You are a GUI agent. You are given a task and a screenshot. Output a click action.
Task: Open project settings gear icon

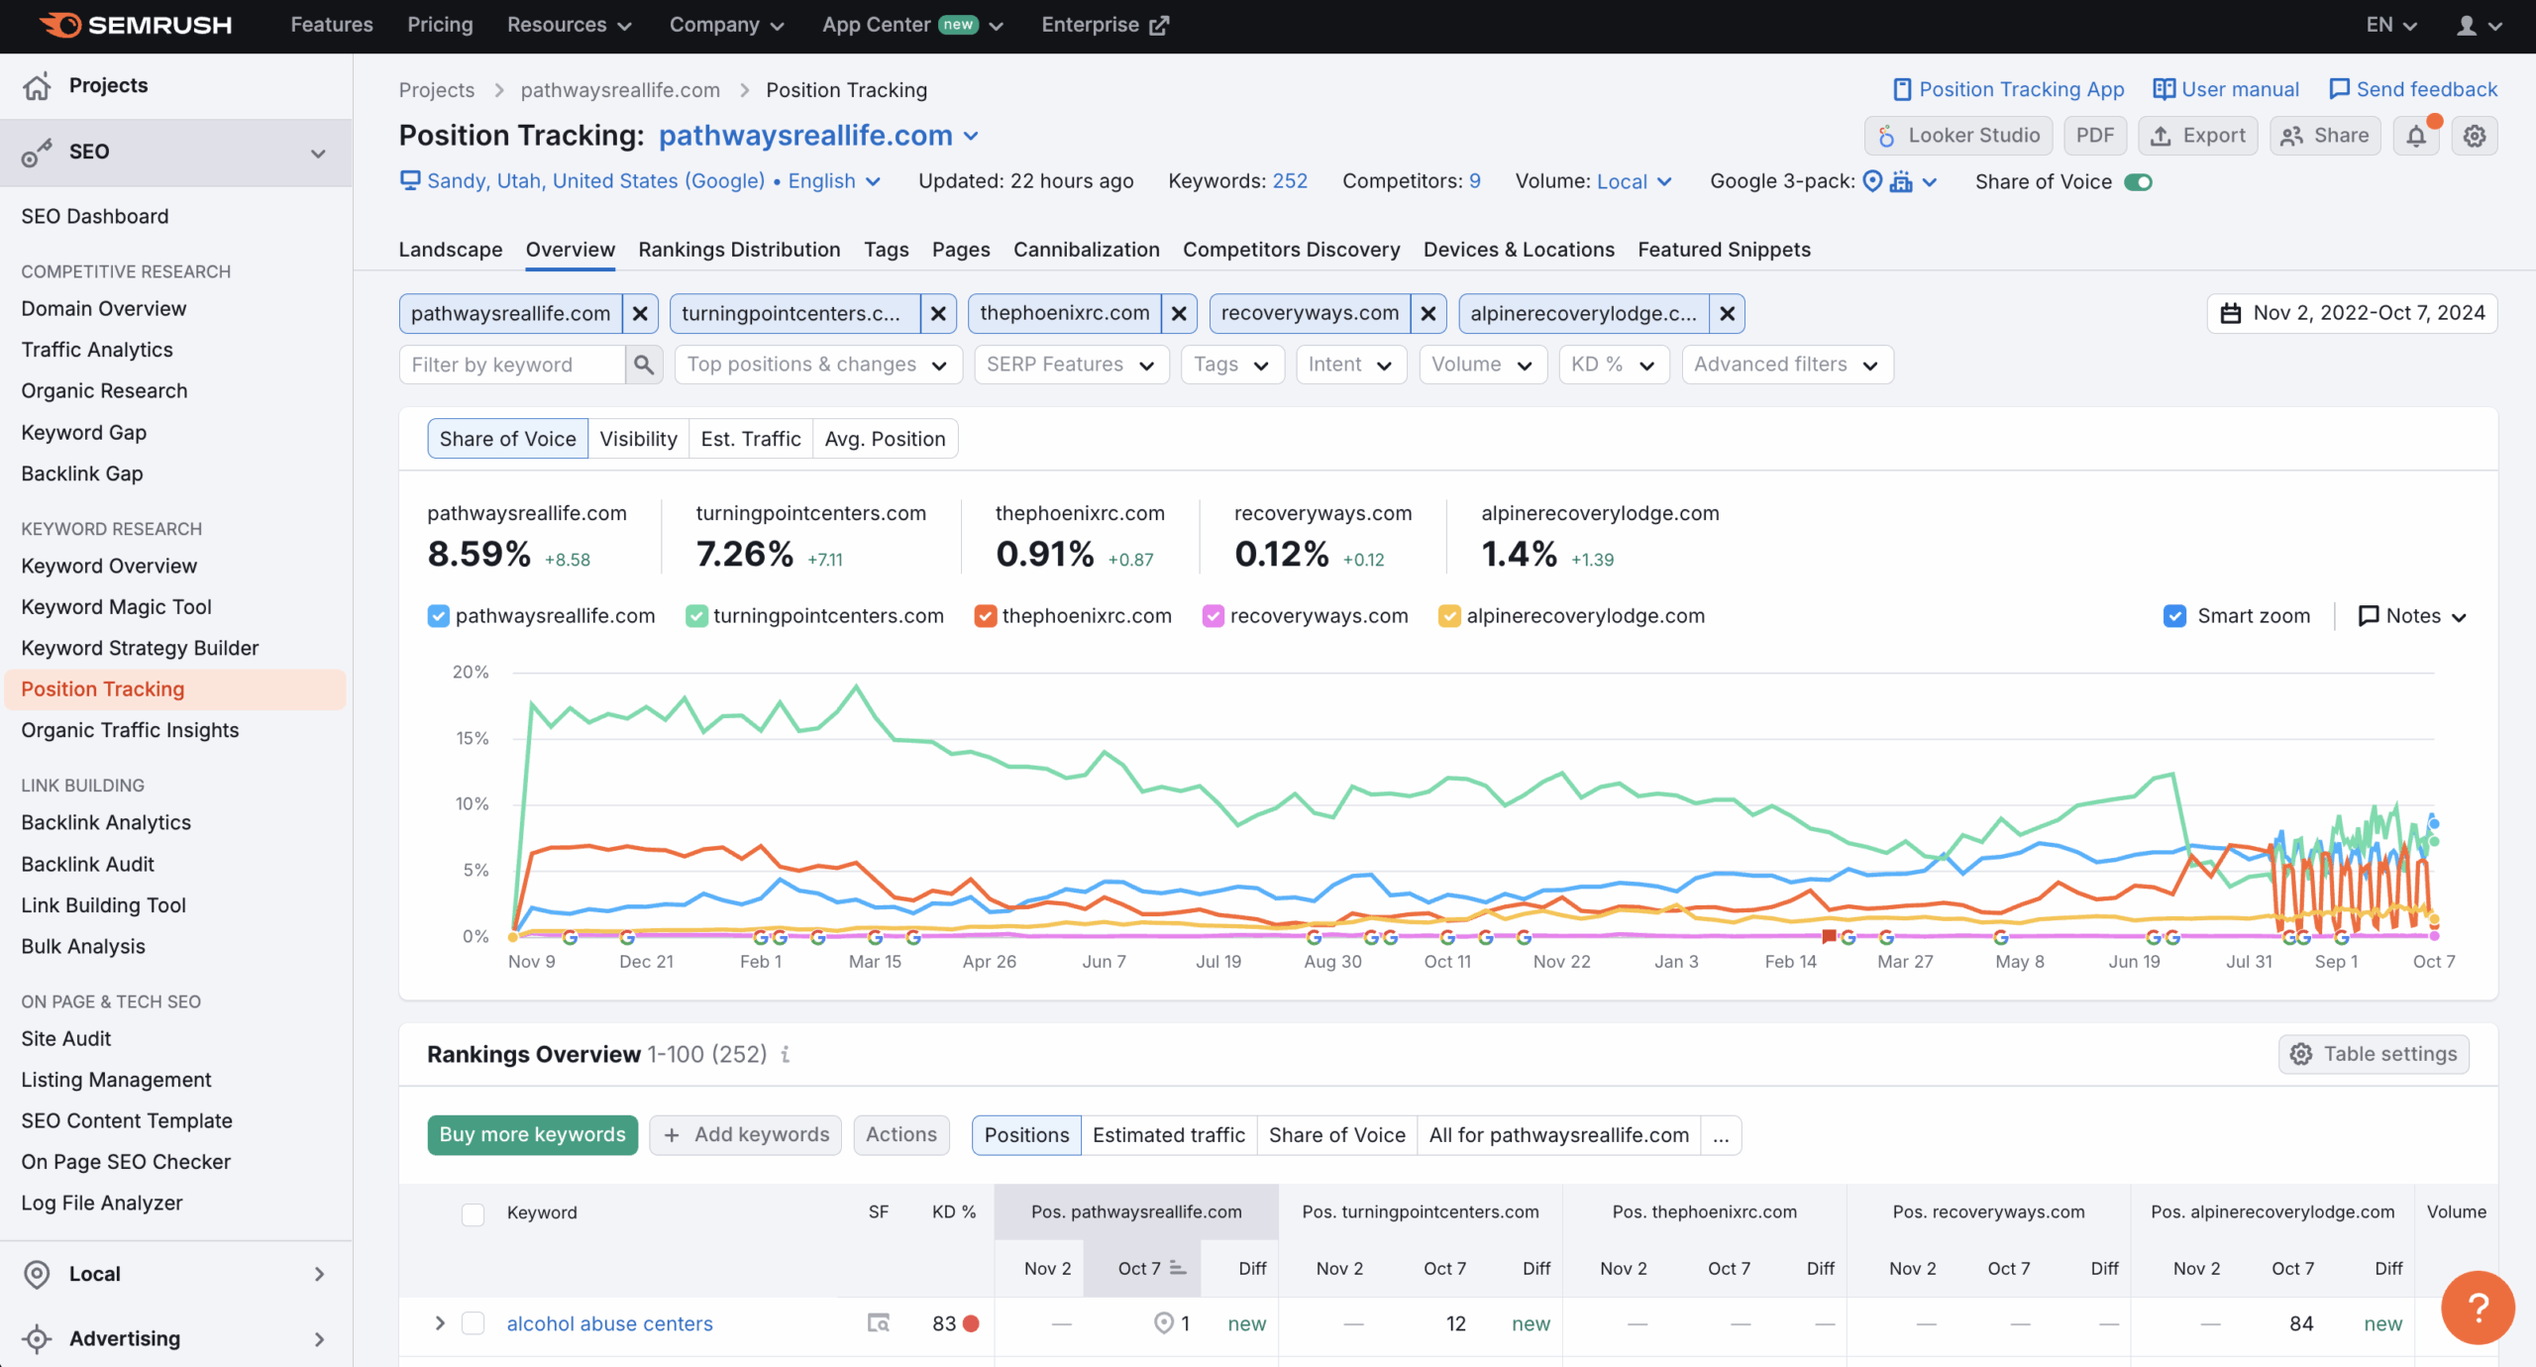(2475, 136)
